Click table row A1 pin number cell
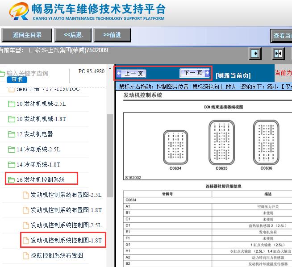This screenshot has height=267, width=292. coord(167,206)
